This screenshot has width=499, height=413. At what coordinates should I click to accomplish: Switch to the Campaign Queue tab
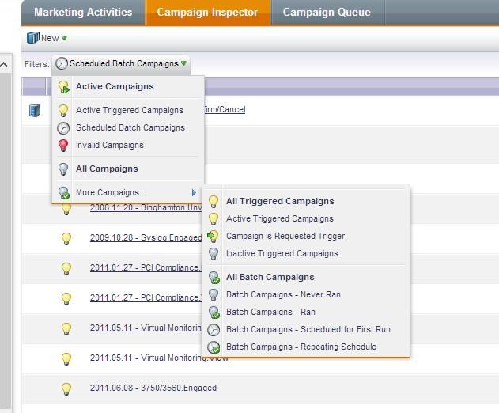tap(327, 13)
